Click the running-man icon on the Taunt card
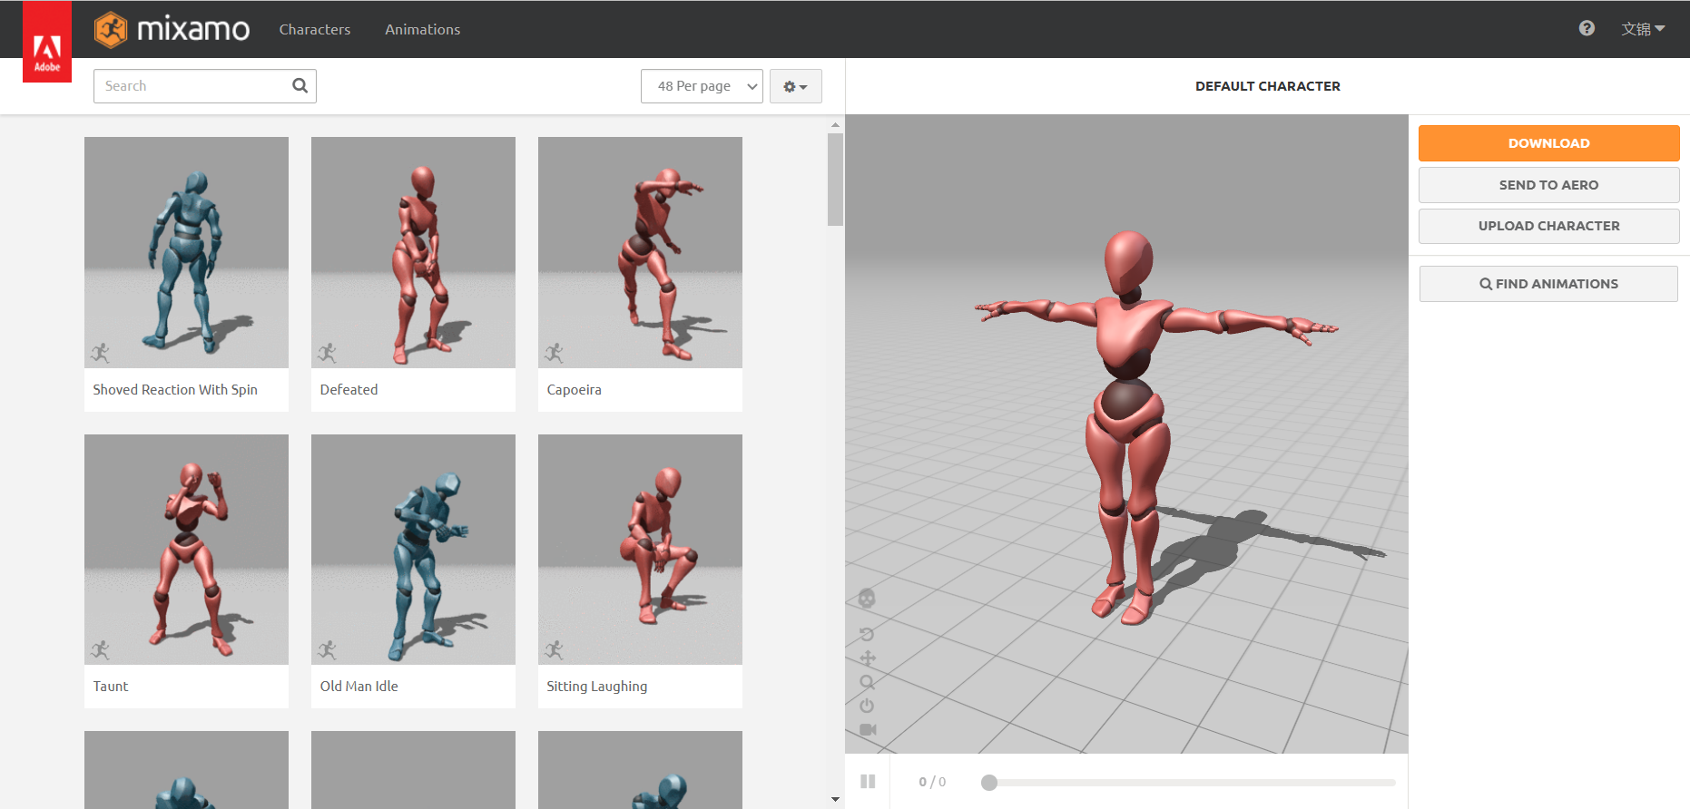The image size is (1690, 809). click(100, 649)
